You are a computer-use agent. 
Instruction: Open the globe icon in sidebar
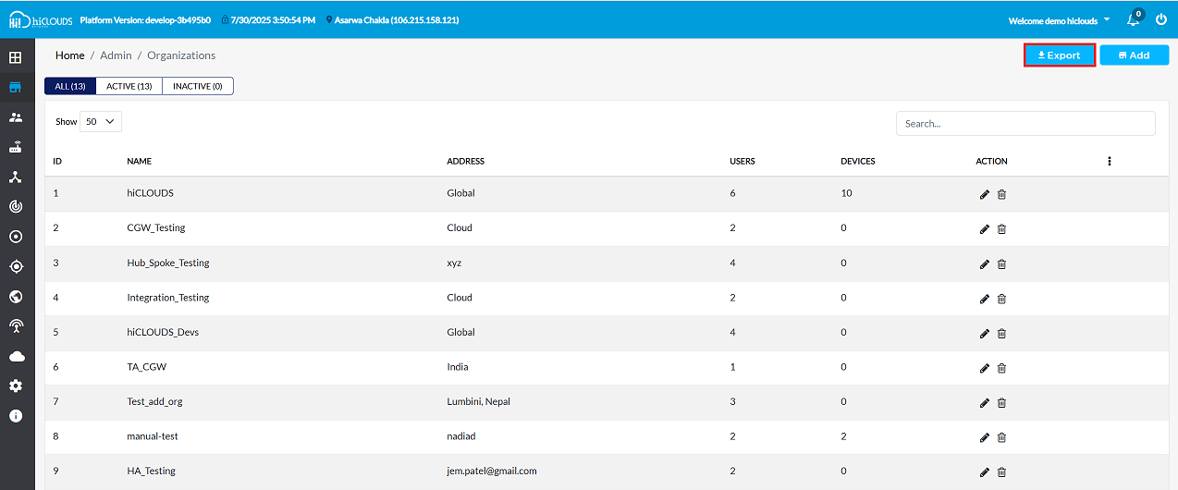pyautogui.click(x=16, y=297)
